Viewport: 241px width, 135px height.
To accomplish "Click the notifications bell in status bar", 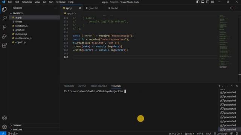I will [x=237, y=133].
